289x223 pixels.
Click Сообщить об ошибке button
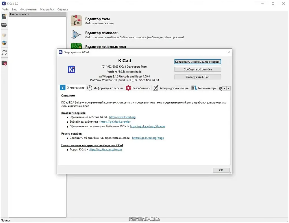(198, 69)
